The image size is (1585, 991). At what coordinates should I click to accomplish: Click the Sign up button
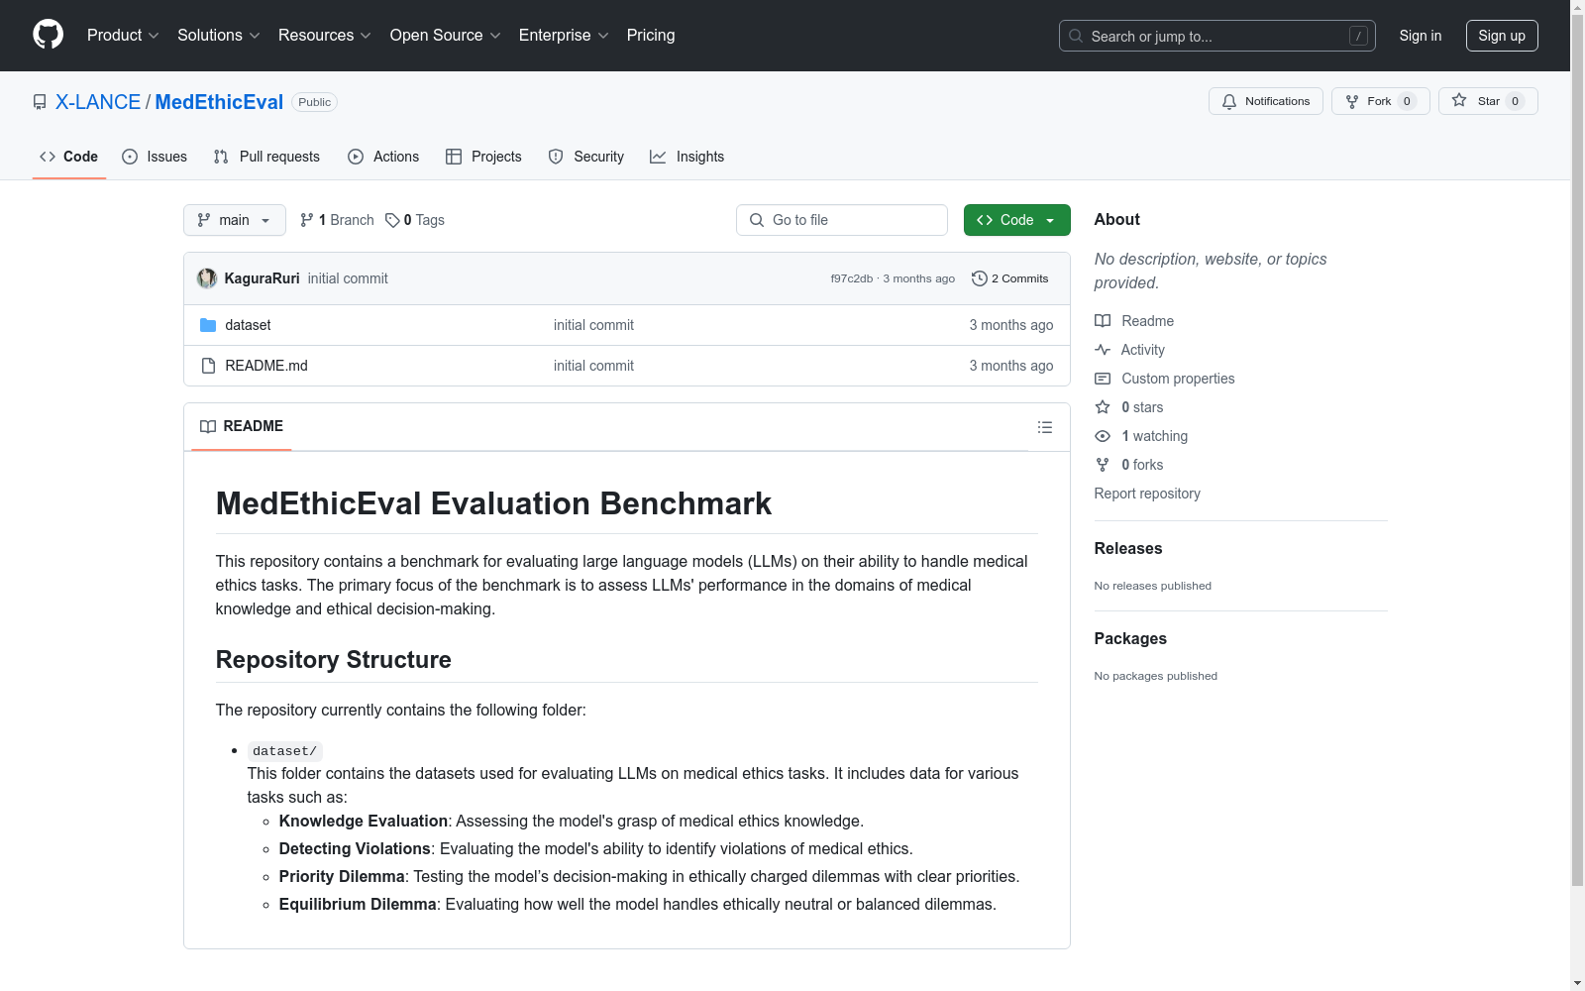1502,36
